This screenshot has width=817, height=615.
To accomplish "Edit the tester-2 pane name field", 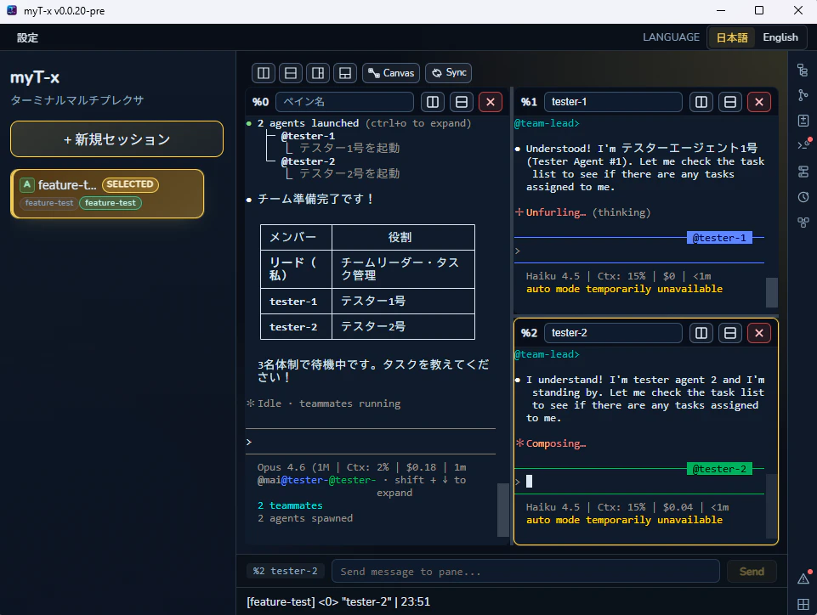I will tap(613, 333).
